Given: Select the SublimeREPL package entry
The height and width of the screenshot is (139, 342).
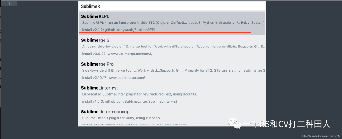Looking at the screenshot, I should coord(95,16).
